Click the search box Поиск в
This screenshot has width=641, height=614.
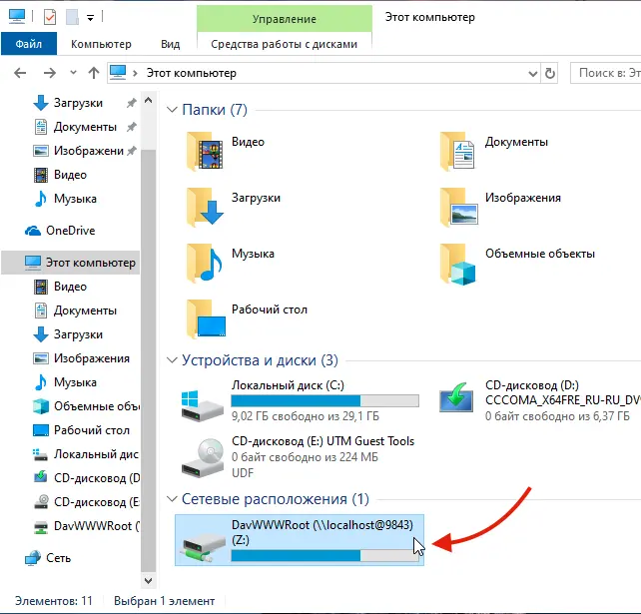[606, 73]
